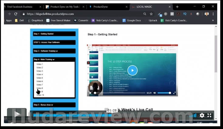Open STEP 2 - Access Your Software
The height and width of the screenshot is (129, 223).
coord(54,42)
